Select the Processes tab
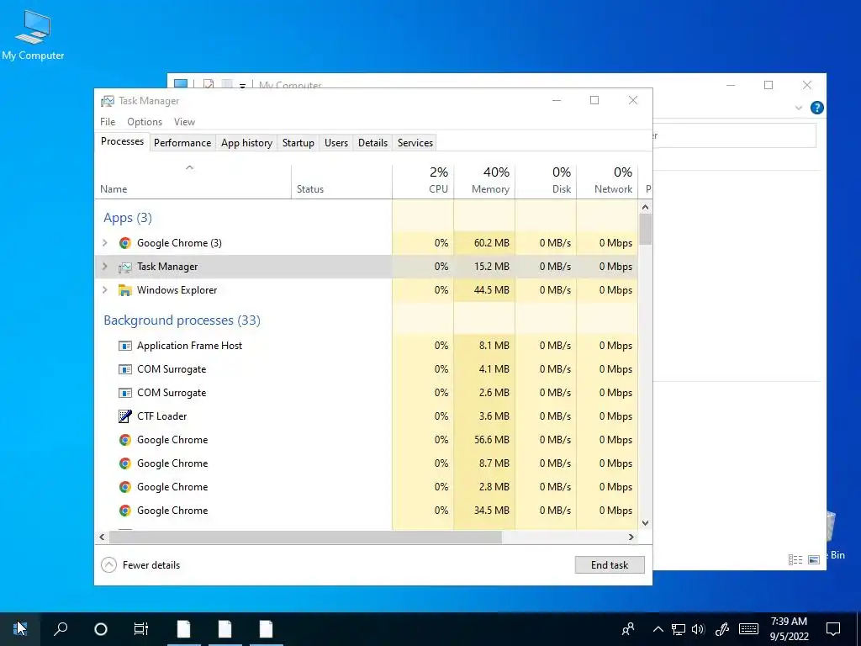This screenshot has width=861, height=646. (x=123, y=141)
